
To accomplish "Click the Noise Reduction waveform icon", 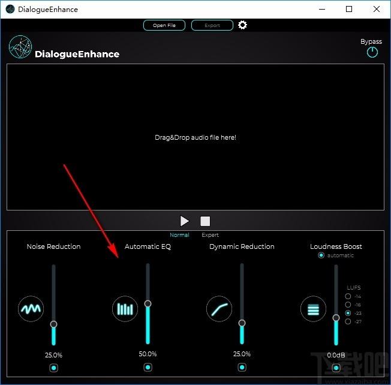I will 31,309.
